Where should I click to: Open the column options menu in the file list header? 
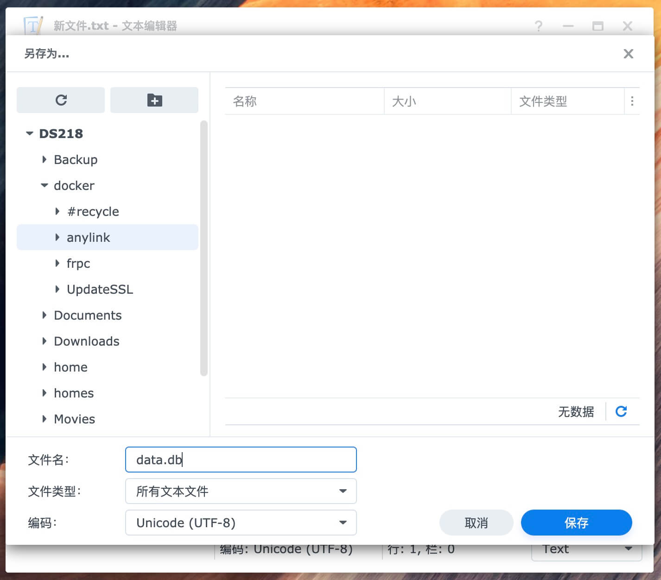click(632, 101)
